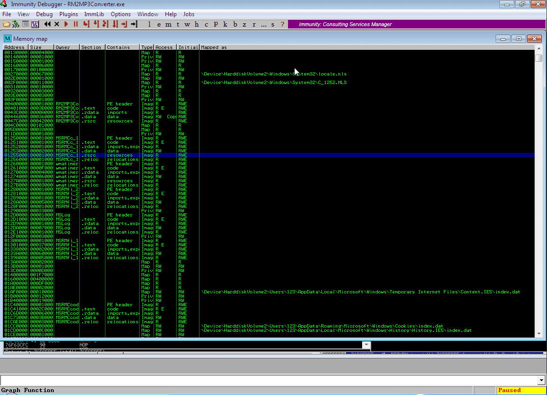Expand the dropdown arrow in the CPU pane

point(366,344)
